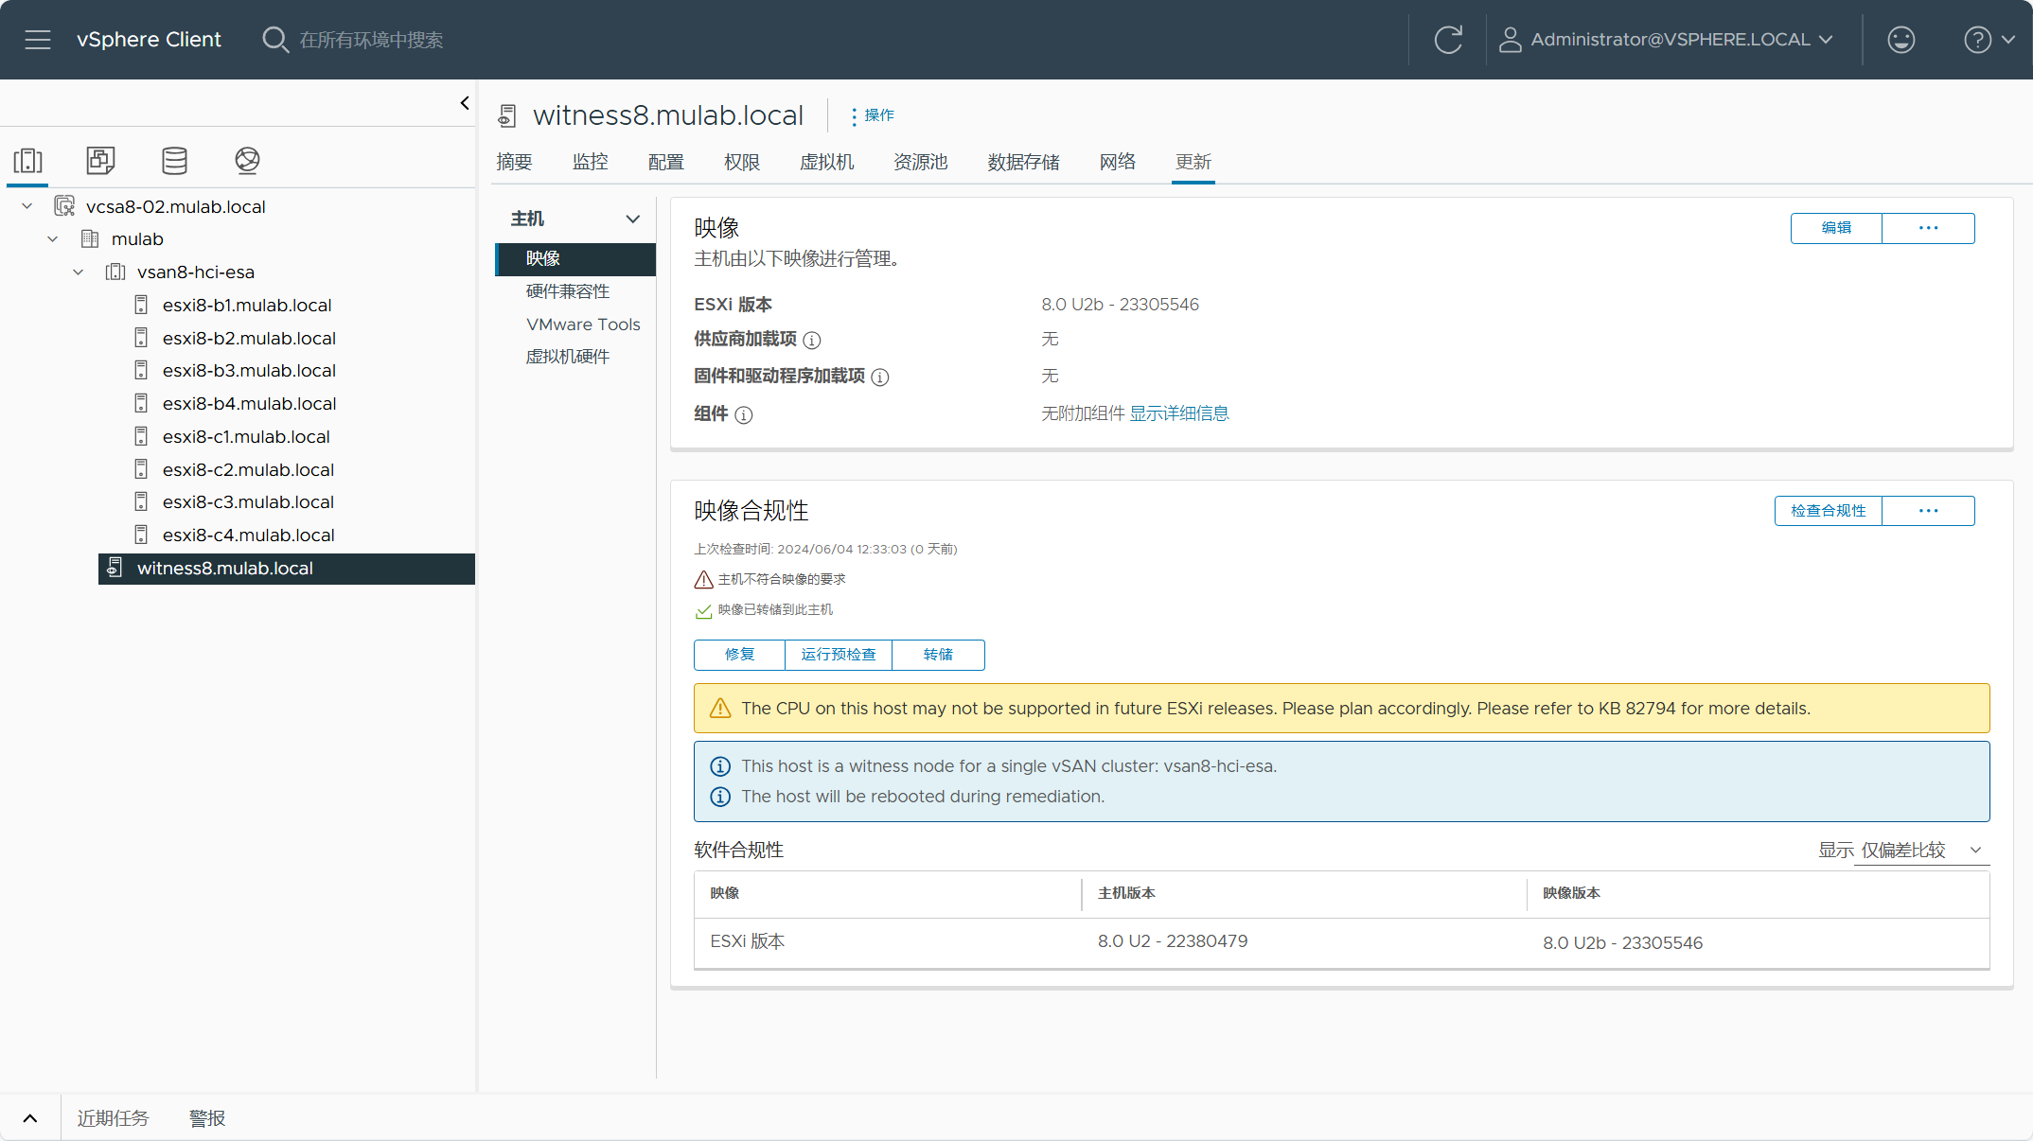Screen dimensions: 2033x1141
Task: Open the hamburger navigation menu
Action: point(38,40)
